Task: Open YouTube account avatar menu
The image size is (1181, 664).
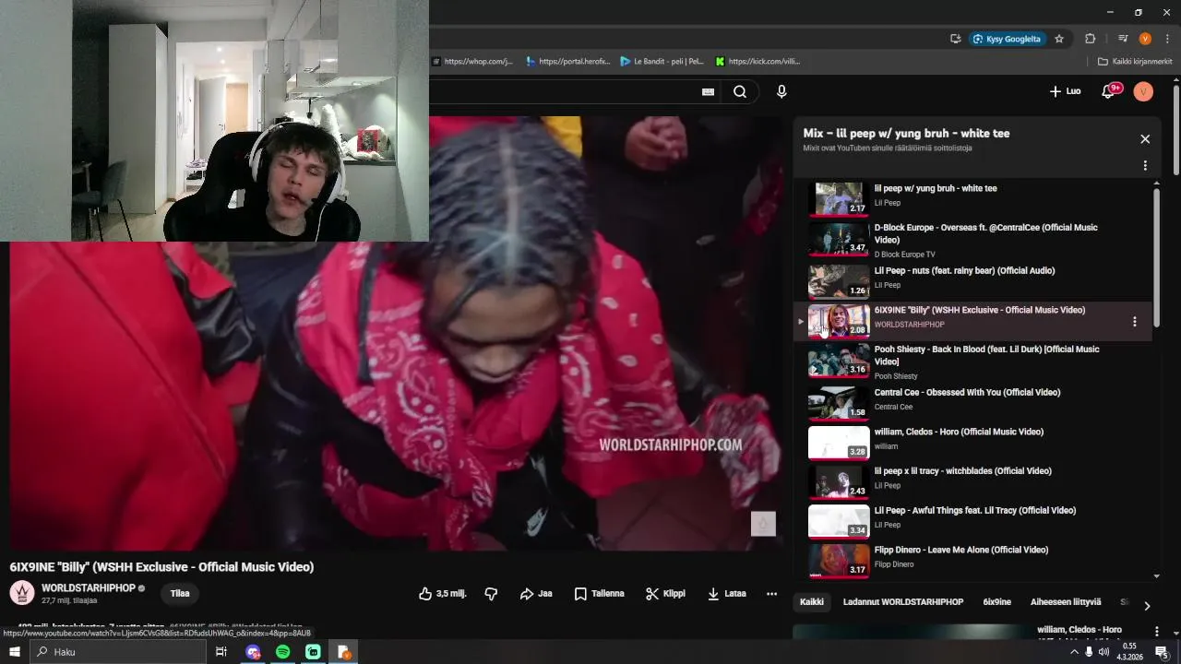Action: tap(1143, 91)
